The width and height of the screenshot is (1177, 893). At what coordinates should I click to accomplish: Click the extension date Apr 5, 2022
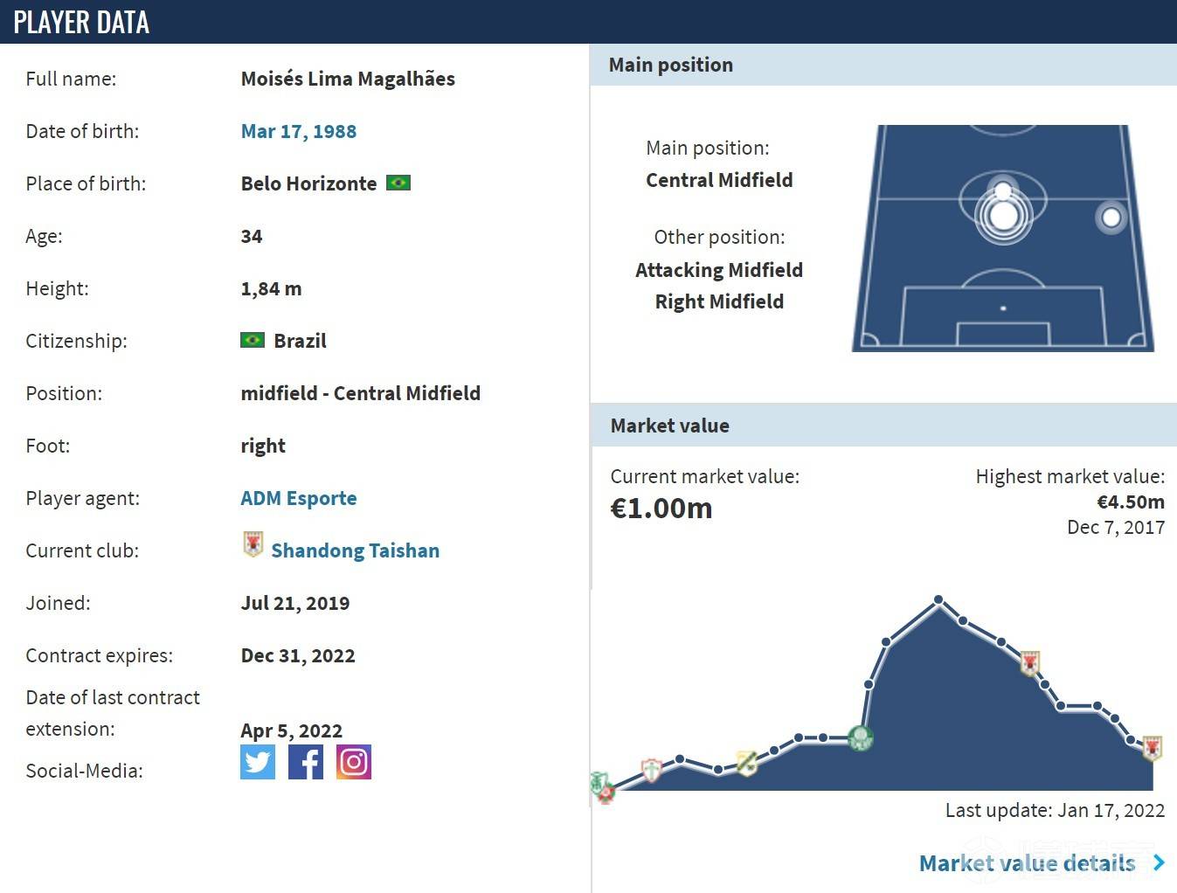coord(292,730)
